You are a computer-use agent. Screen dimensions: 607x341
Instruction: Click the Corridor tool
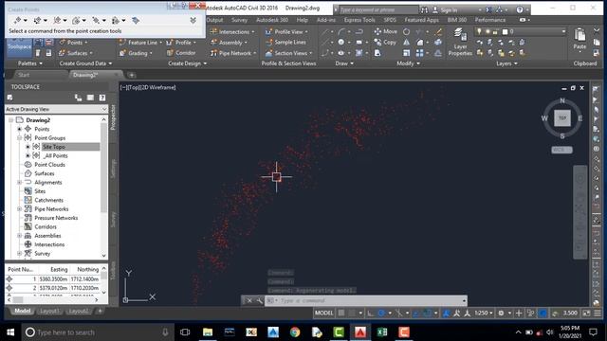pyautogui.click(x=181, y=53)
